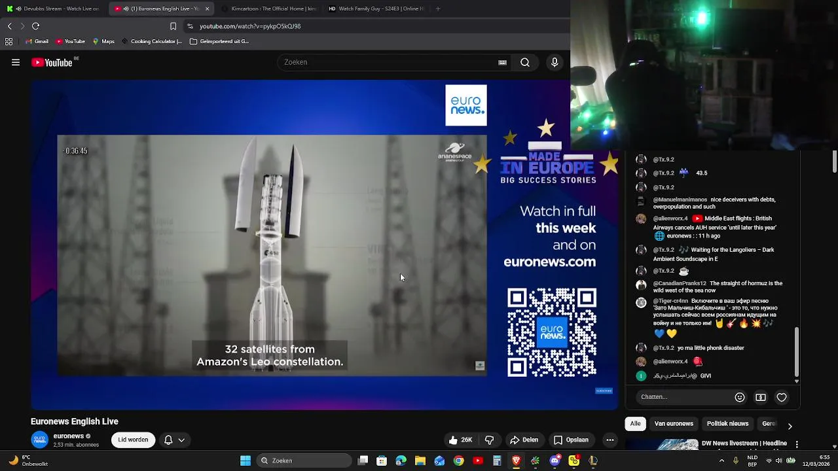Toggle notification bell for euronews channel
Screen dimensions: 838x471
coord(168,440)
